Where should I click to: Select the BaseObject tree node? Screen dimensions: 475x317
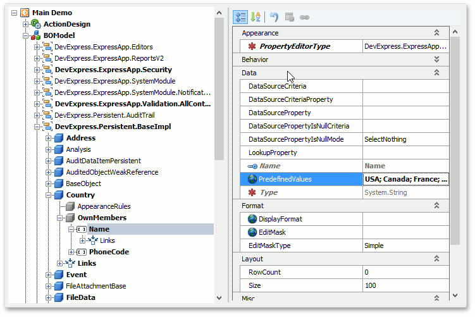pos(83,183)
